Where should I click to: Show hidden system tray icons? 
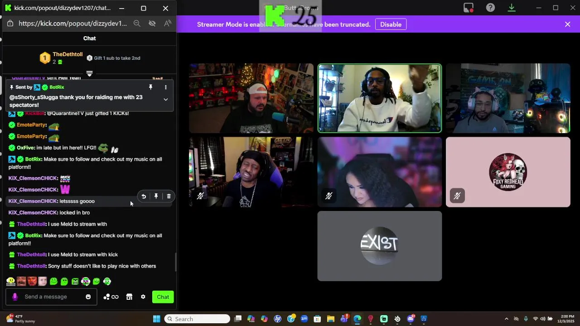click(x=506, y=319)
